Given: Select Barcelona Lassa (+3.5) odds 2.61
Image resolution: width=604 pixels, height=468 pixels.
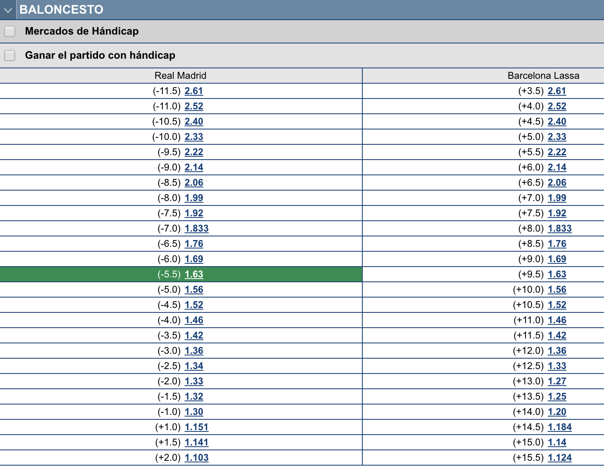Looking at the screenshot, I should [x=557, y=91].
